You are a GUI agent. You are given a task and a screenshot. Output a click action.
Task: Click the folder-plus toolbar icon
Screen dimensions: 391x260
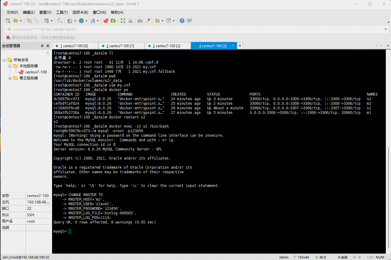[157, 21]
